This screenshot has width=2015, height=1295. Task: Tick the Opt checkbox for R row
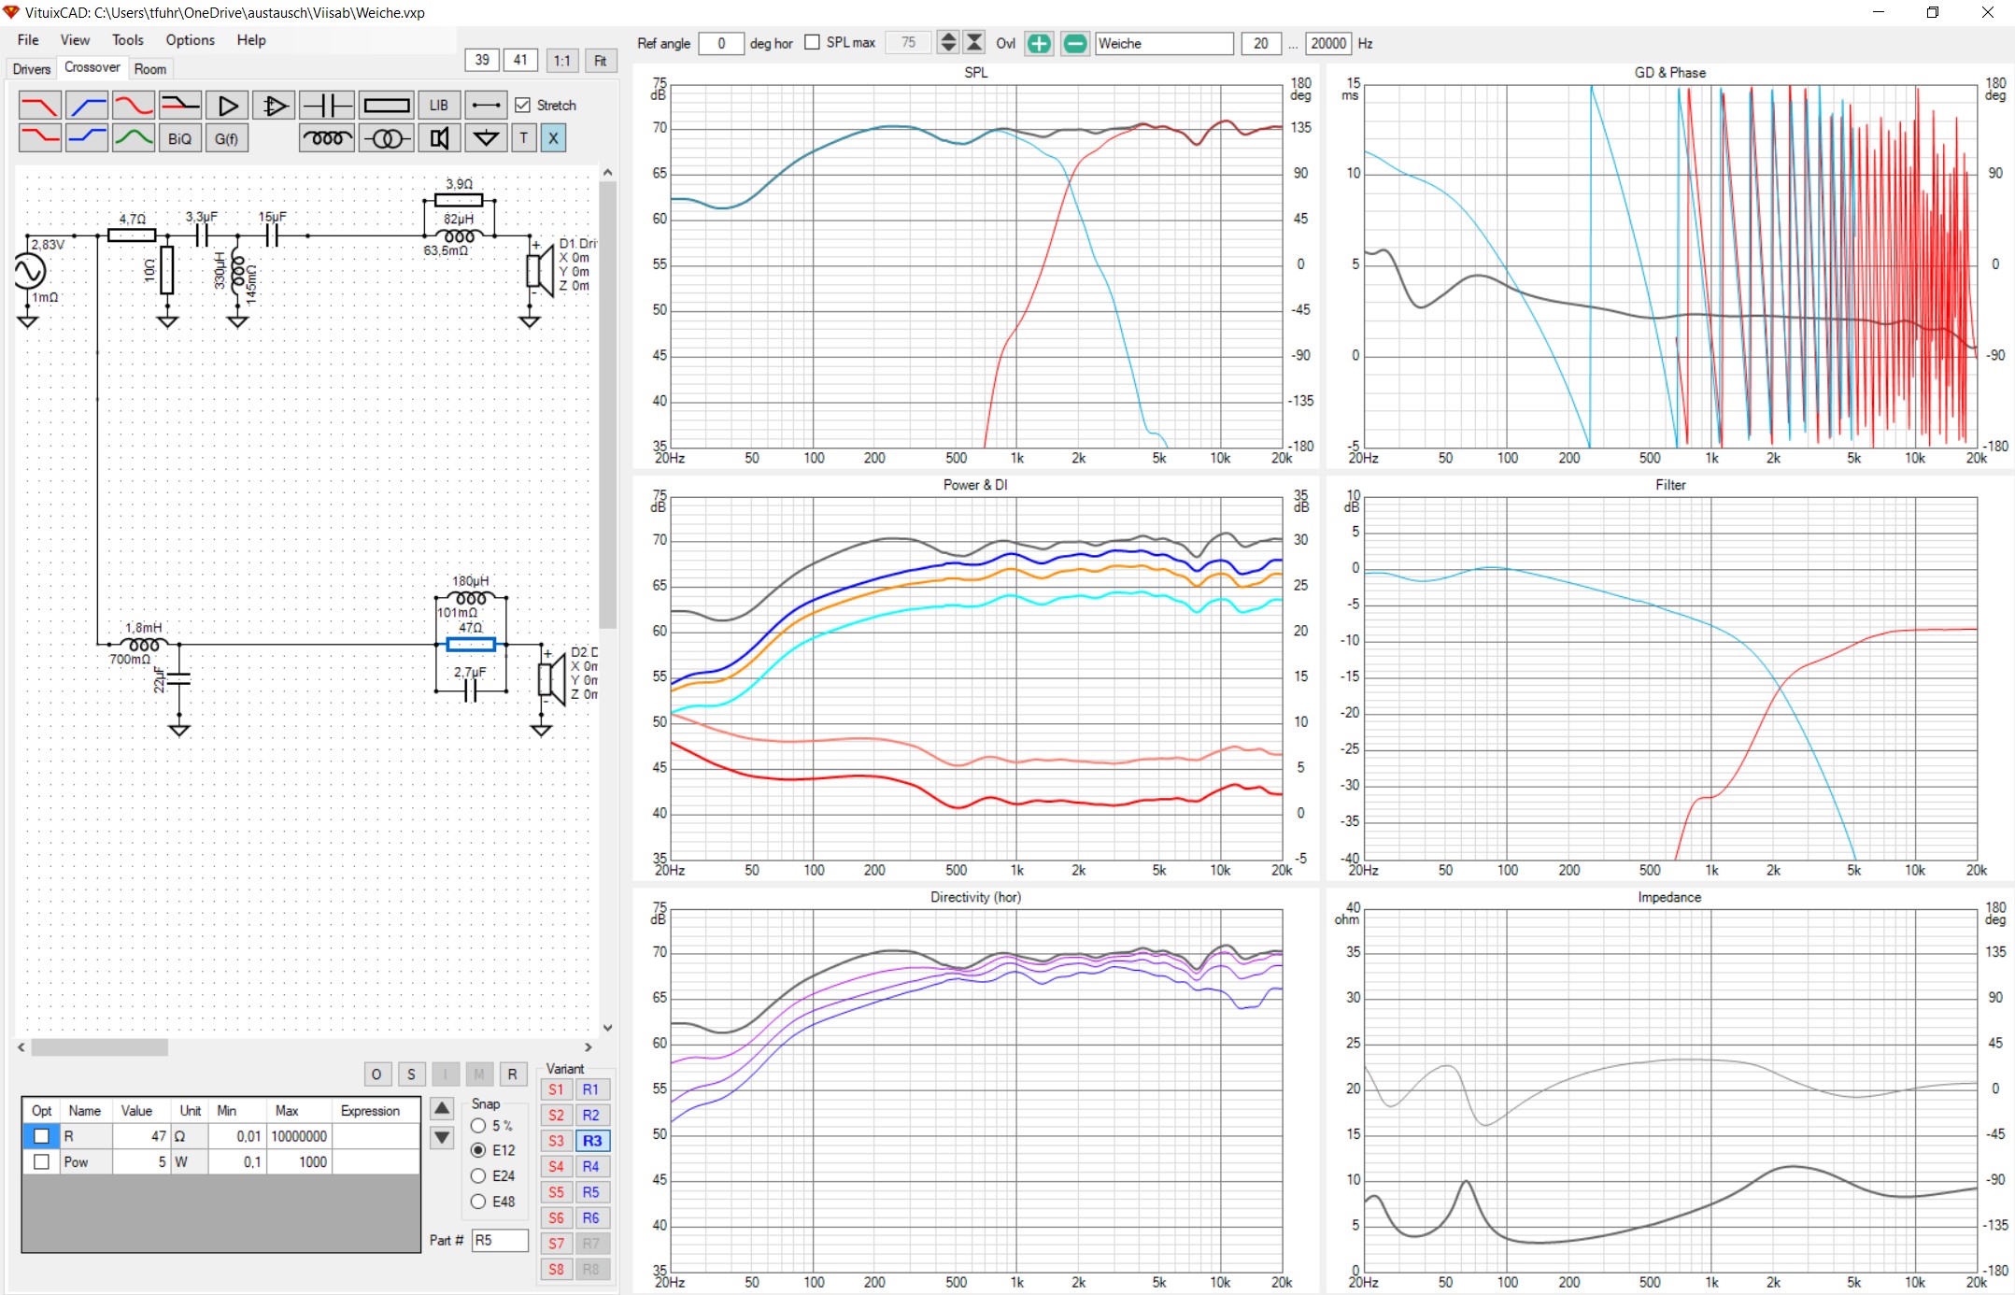pyautogui.click(x=41, y=1136)
